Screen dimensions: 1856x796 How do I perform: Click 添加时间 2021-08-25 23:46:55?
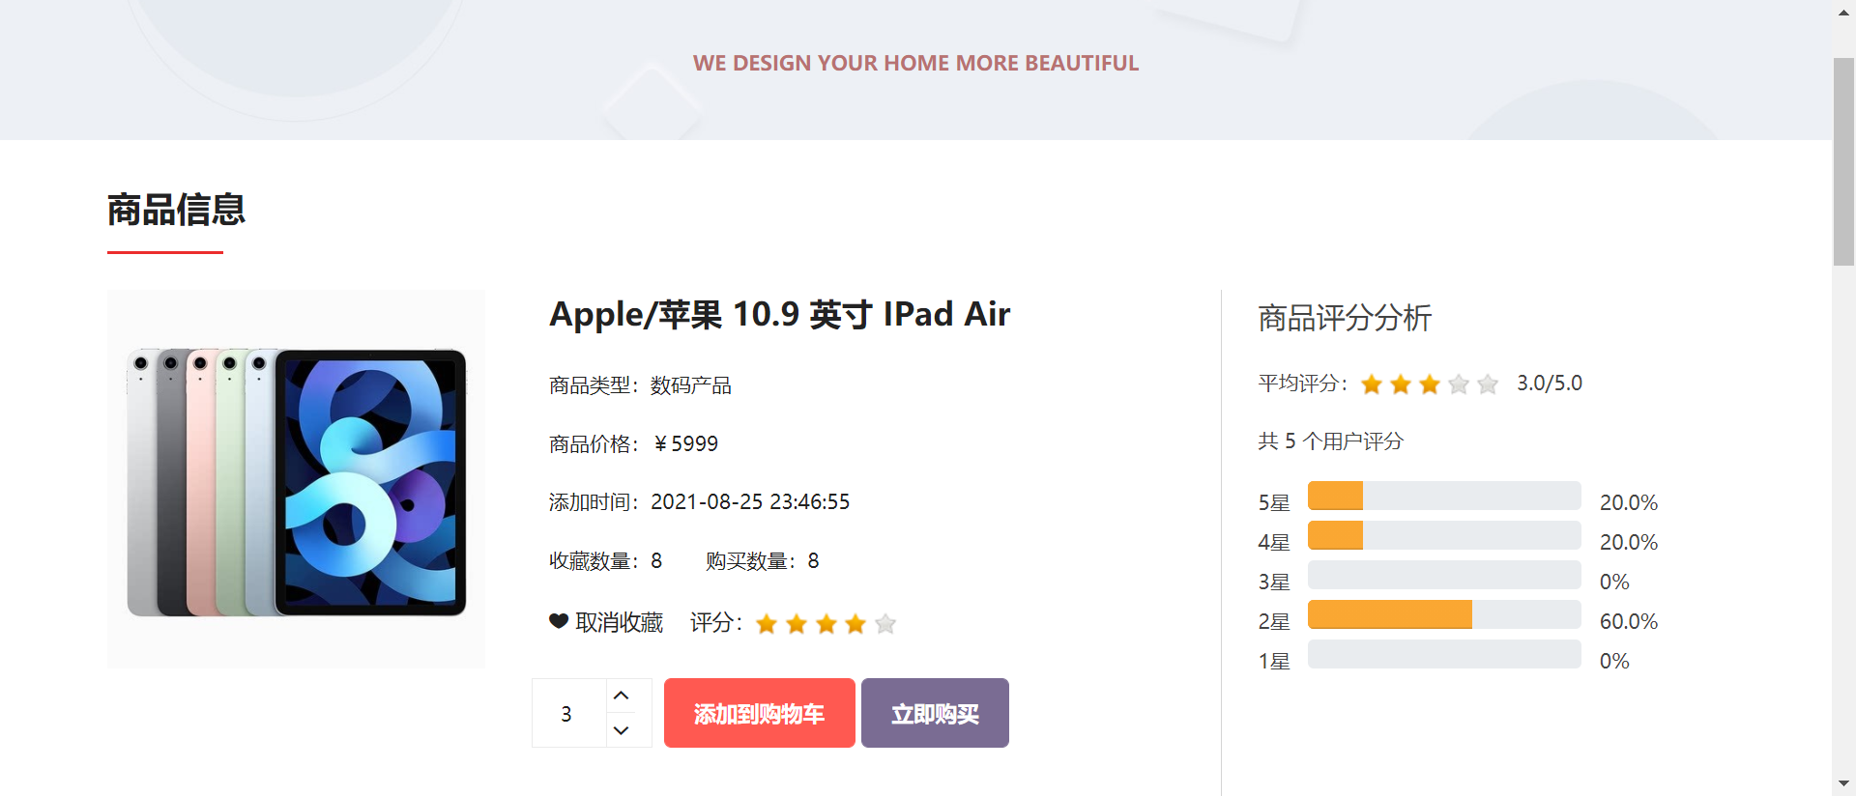coord(700,501)
